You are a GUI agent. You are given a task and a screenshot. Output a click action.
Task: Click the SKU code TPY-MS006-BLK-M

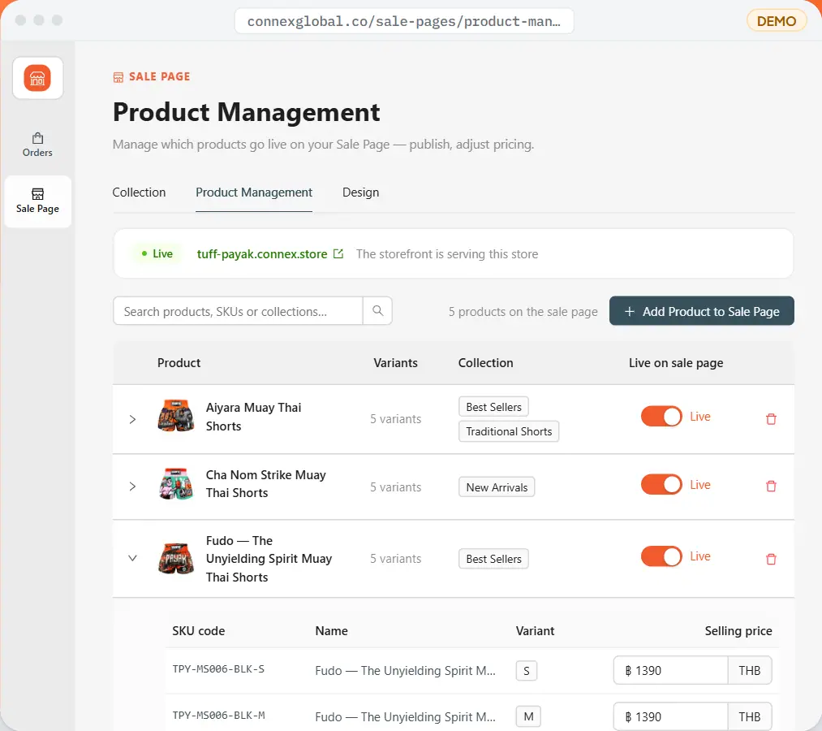click(218, 716)
